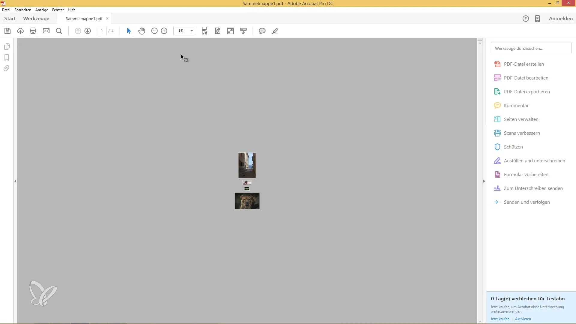This screenshot has width=576, height=324.
Task: Close the Sammelmappe1.pdf tab
Action: 107,19
